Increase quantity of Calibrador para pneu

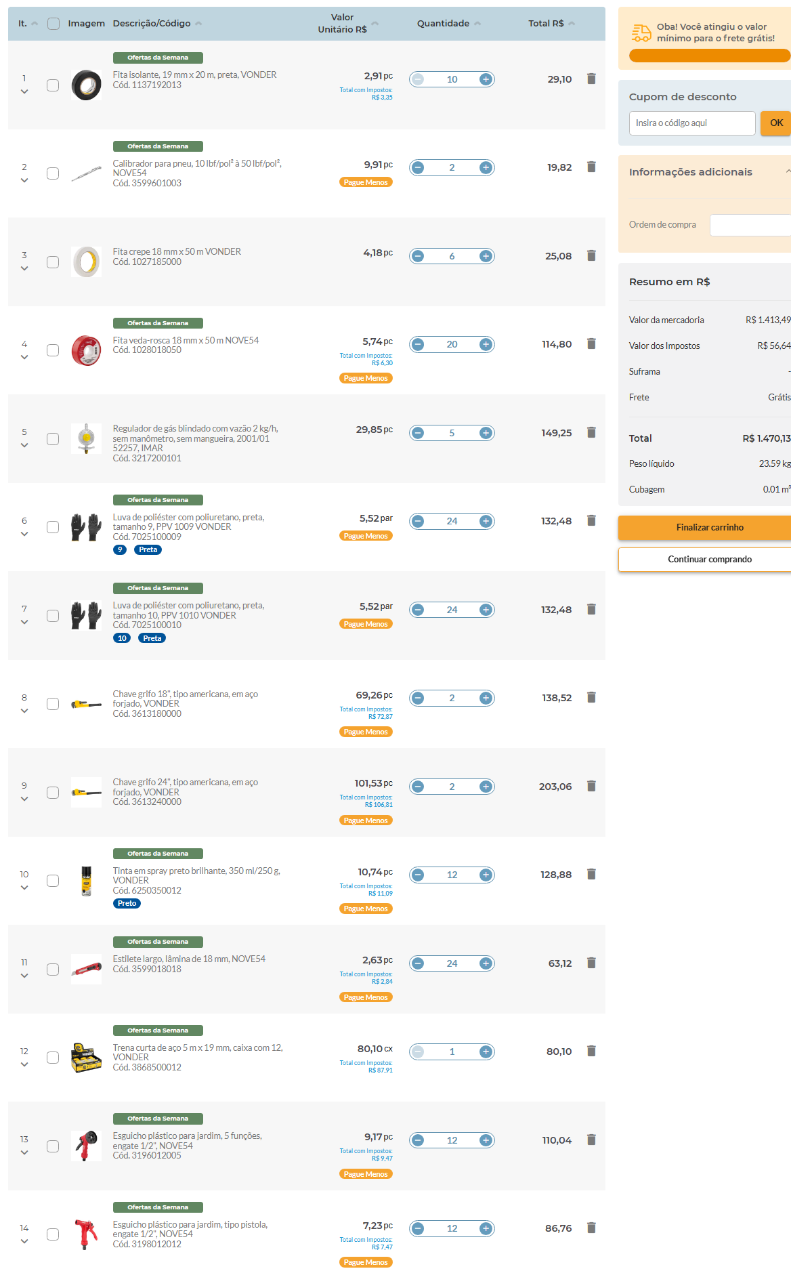click(486, 167)
